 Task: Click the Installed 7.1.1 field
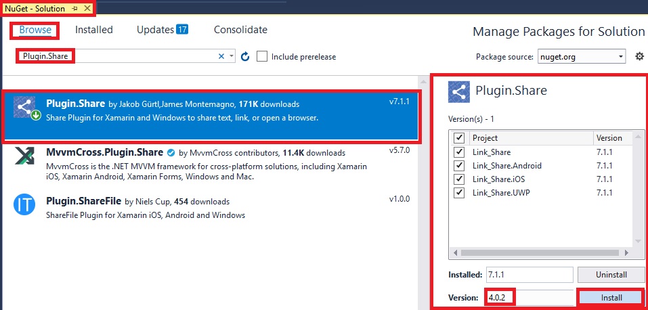(529, 274)
